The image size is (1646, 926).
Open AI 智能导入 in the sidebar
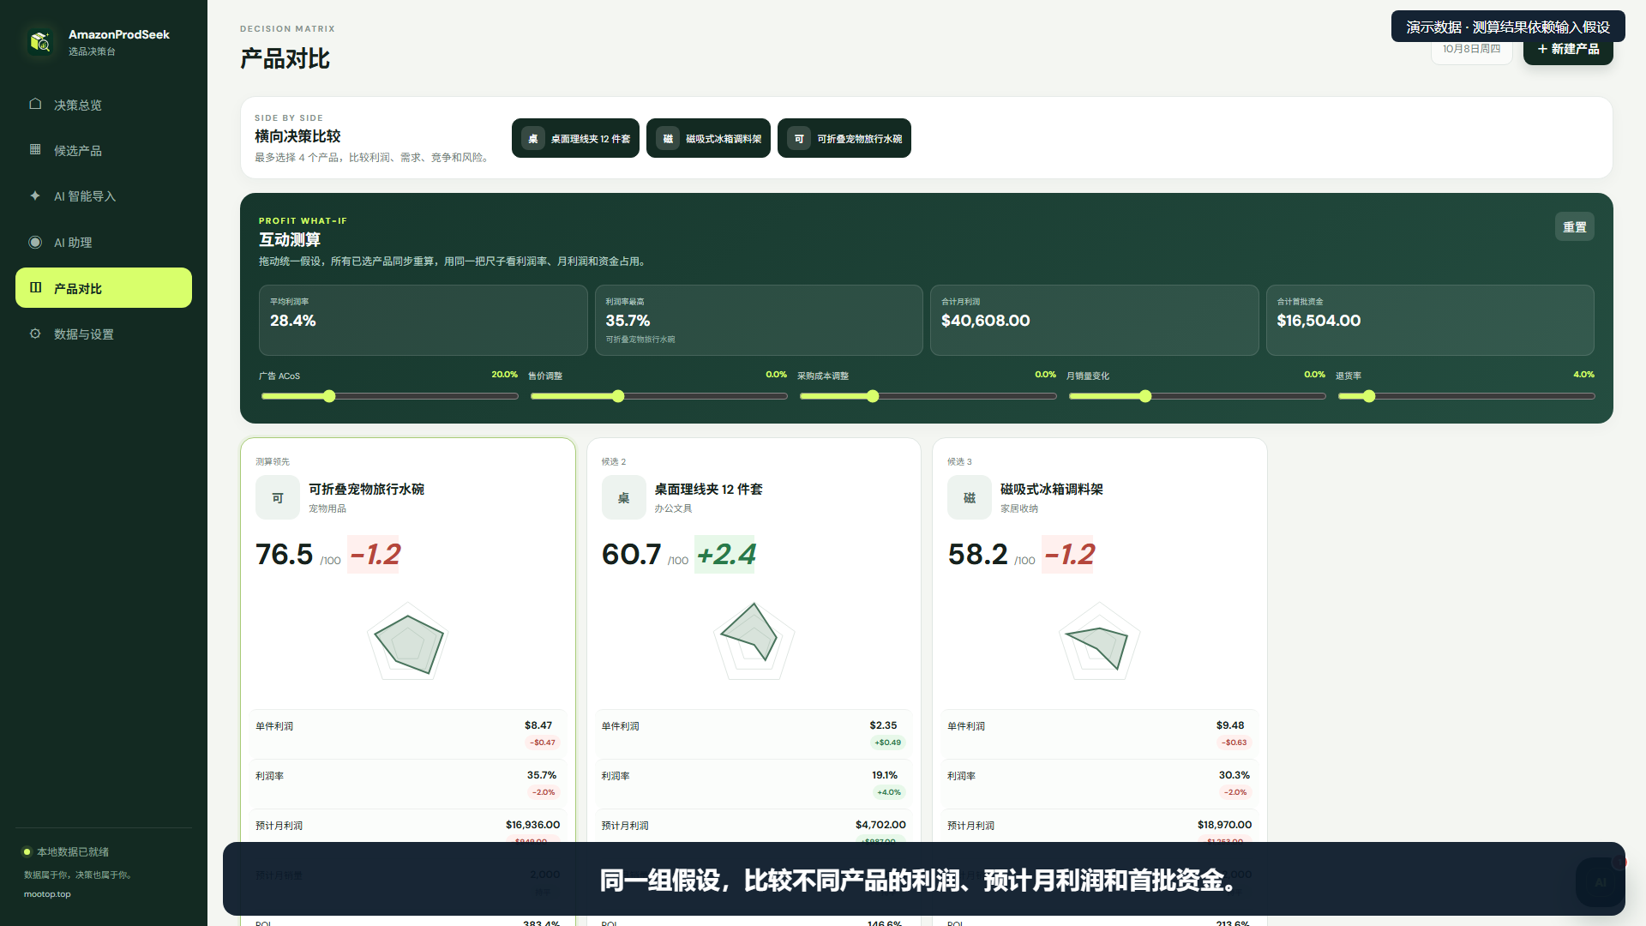104,196
